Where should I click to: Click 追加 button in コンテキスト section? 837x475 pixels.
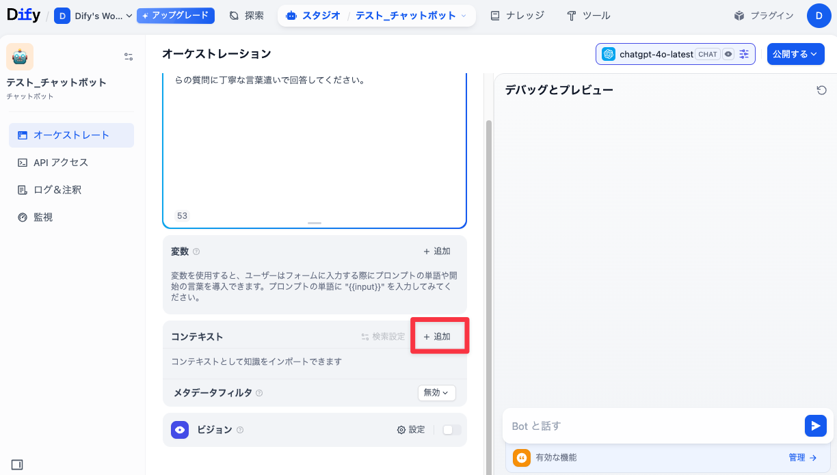438,336
